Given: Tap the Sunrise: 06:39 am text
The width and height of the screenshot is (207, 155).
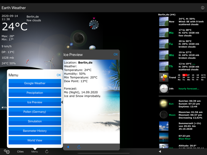Looking at the screenshot, I should (190, 101).
